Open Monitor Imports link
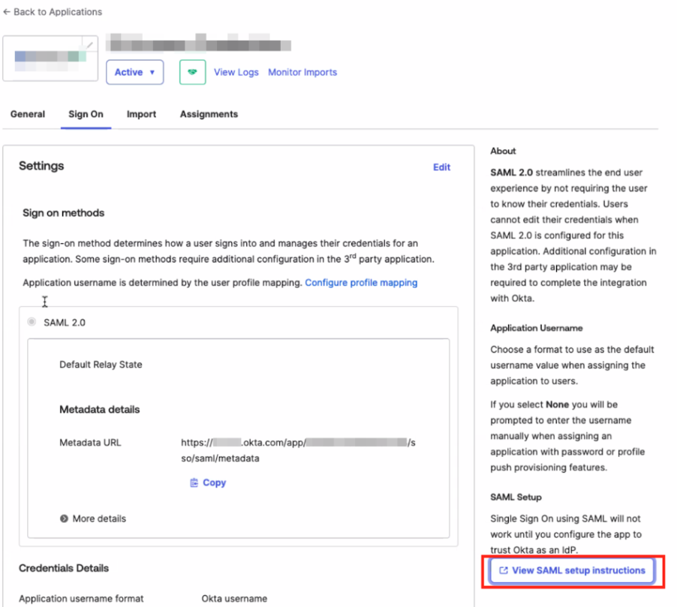 tap(302, 72)
